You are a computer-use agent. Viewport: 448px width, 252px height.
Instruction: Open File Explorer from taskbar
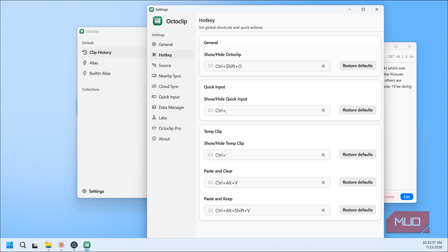point(48,245)
